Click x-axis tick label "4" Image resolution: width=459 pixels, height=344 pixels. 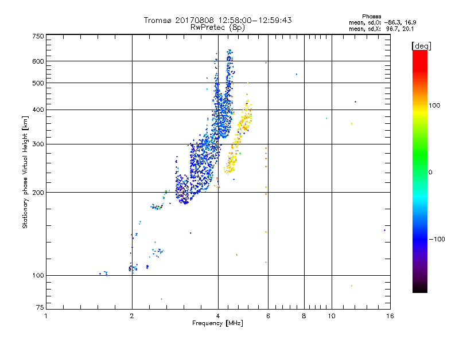[x=218, y=316]
